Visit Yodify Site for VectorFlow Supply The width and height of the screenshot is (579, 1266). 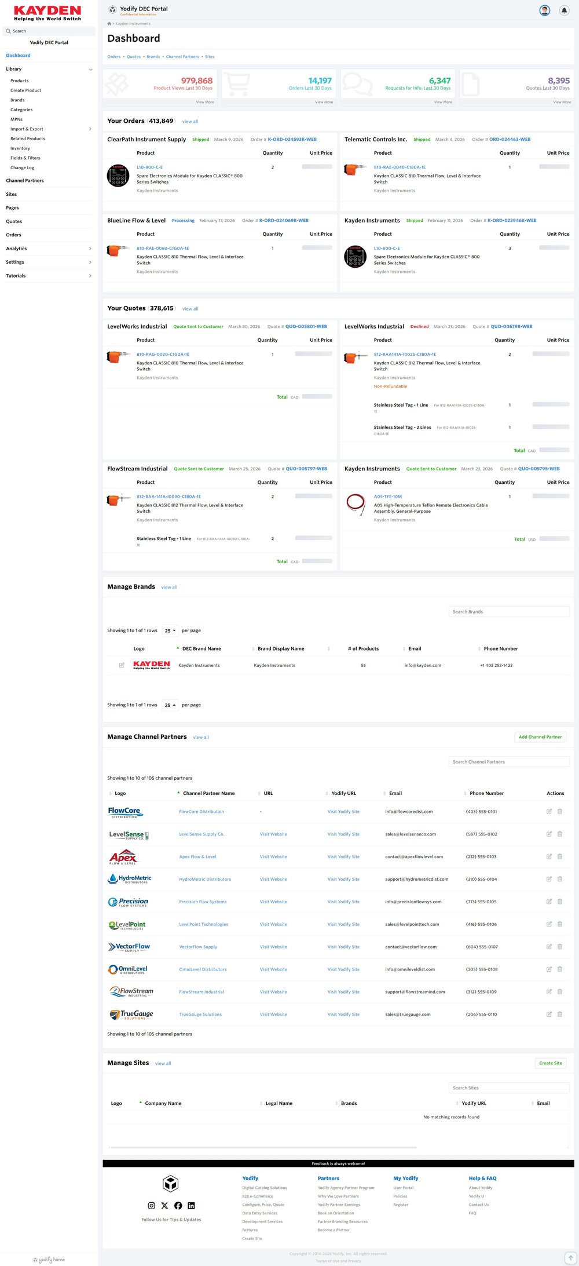343,947
